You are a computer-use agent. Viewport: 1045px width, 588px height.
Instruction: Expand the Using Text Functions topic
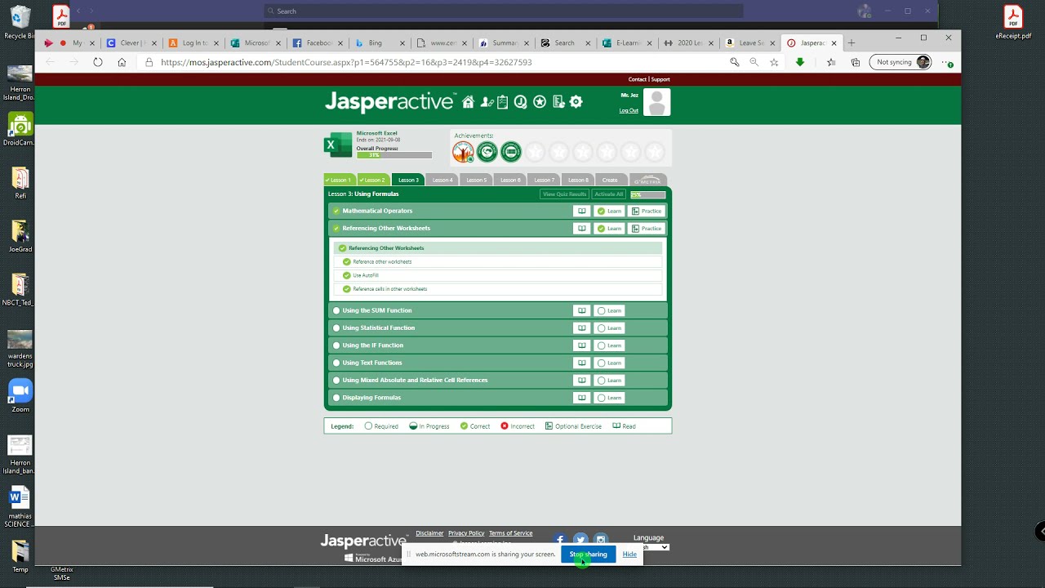tap(498, 363)
